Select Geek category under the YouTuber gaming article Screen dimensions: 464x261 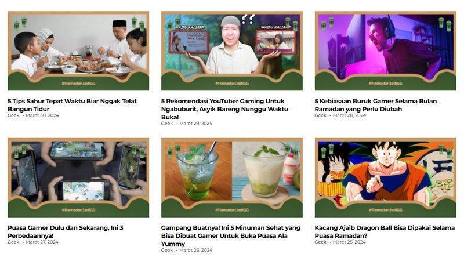click(167, 124)
